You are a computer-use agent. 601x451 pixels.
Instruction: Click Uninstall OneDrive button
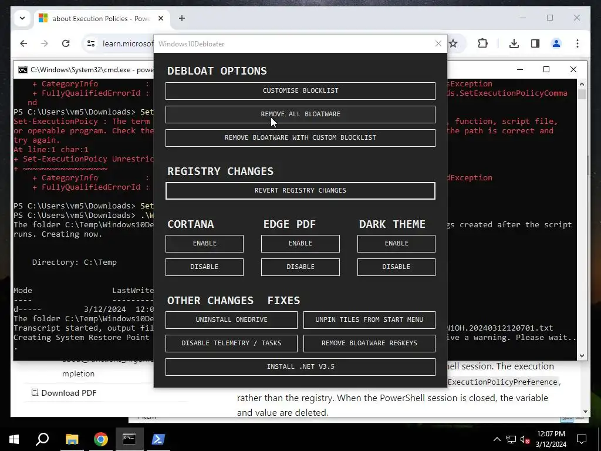tap(231, 320)
